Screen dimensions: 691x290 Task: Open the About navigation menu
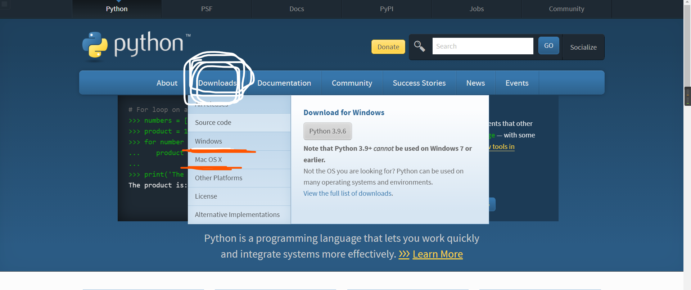[167, 83]
